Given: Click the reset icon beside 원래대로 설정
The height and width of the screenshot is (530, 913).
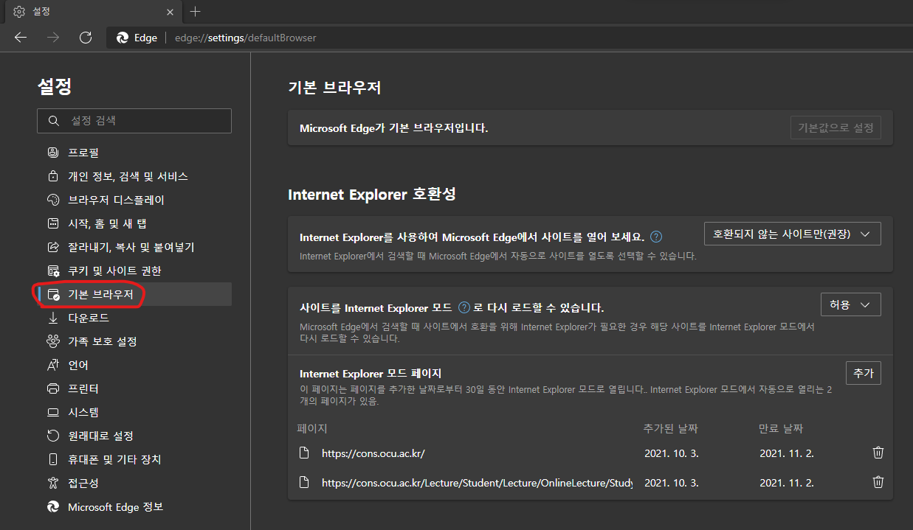Looking at the screenshot, I should pos(52,436).
